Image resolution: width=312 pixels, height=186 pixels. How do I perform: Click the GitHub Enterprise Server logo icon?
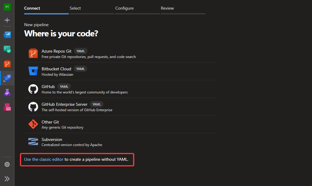click(33, 107)
